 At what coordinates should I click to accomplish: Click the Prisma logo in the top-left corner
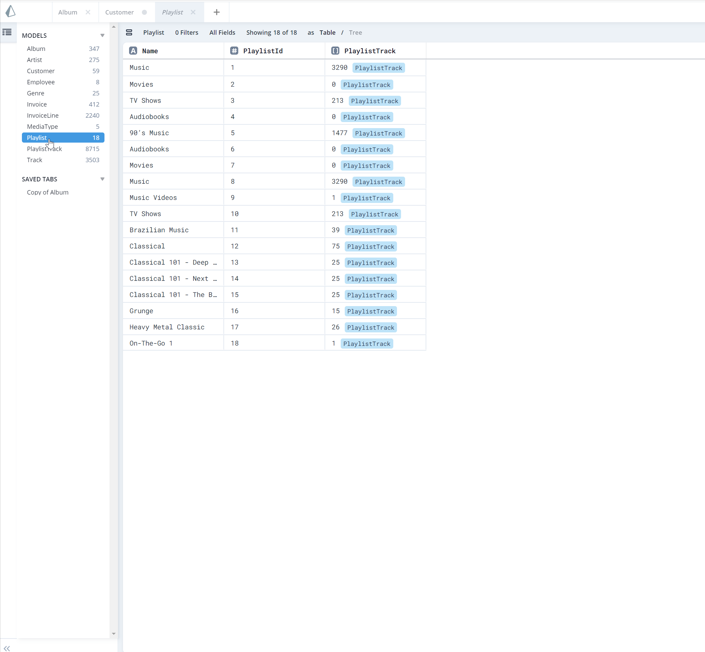point(10,12)
